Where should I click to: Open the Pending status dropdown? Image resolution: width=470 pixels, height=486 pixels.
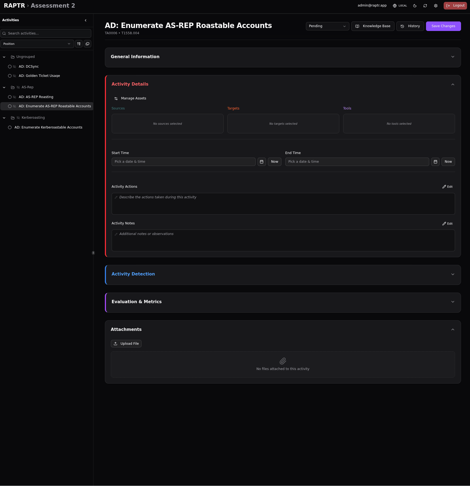click(327, 26)
